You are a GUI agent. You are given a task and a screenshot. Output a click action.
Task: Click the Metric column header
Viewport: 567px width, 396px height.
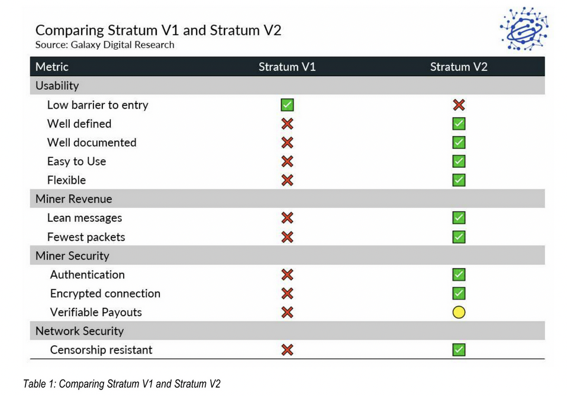click(x=52, y=67)
